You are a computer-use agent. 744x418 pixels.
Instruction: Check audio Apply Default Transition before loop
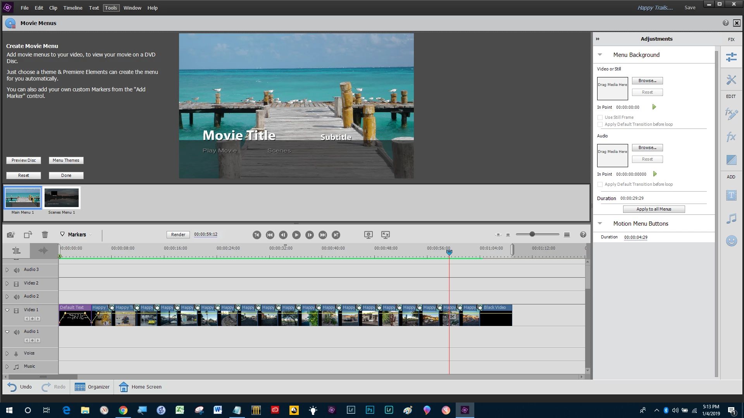[x=600, y=184]
